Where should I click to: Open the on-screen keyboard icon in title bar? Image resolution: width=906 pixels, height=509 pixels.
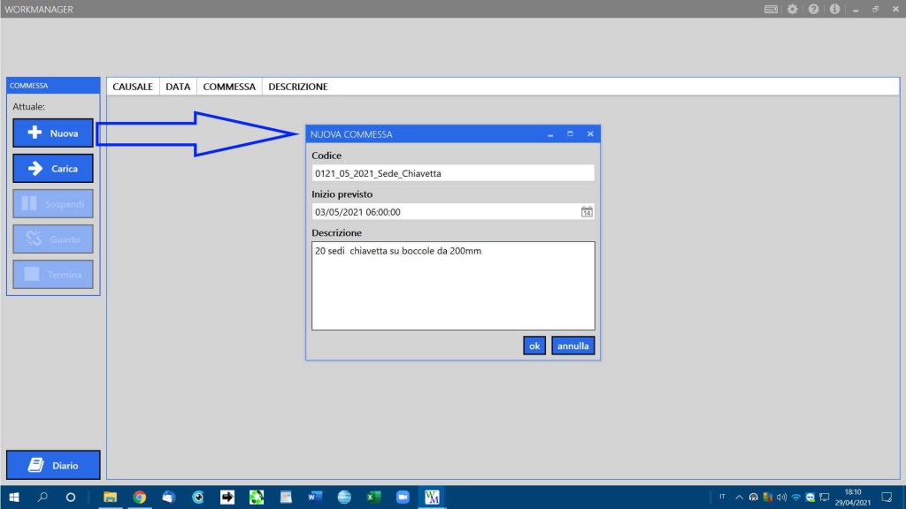pos(771,9)
